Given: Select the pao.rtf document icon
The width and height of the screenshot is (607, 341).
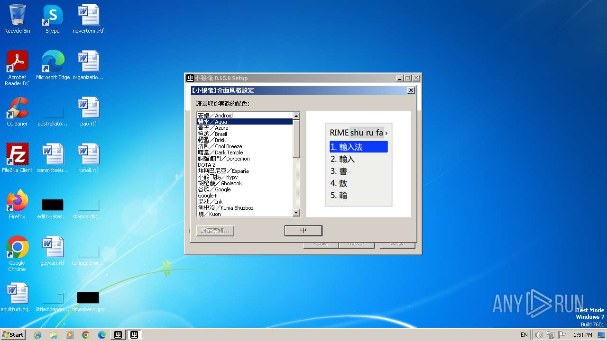Looking at the screenshot, I should point(88,112).
